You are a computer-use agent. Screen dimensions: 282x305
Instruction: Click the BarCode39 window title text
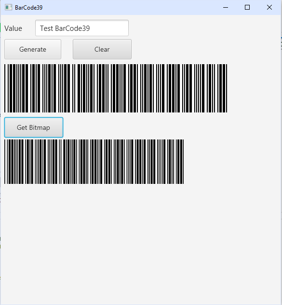(29, 8)
